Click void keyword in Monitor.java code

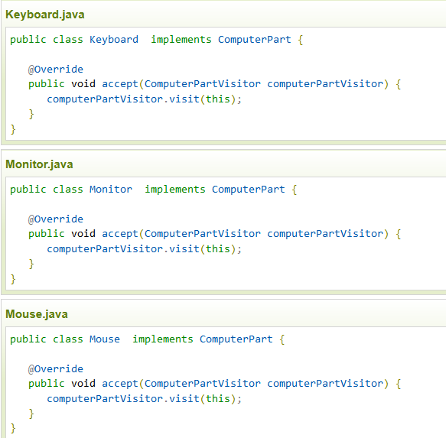[x=83, y=234]
